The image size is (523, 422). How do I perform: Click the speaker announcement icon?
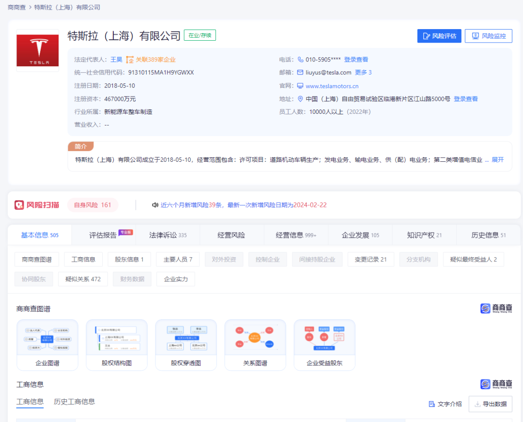155,205
